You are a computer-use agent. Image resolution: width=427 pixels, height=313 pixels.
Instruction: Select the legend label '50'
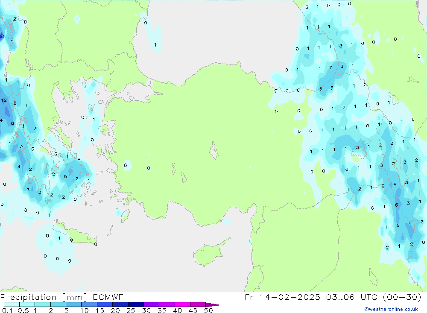208,310
